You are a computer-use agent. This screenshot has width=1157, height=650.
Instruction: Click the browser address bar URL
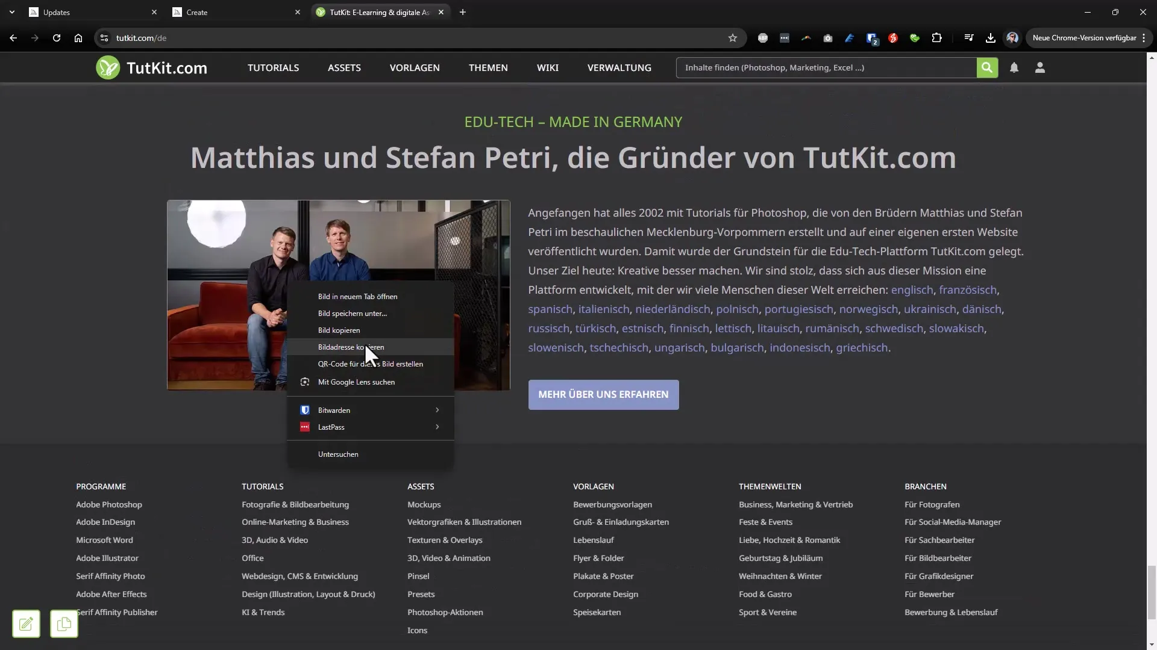pos(141,38)
